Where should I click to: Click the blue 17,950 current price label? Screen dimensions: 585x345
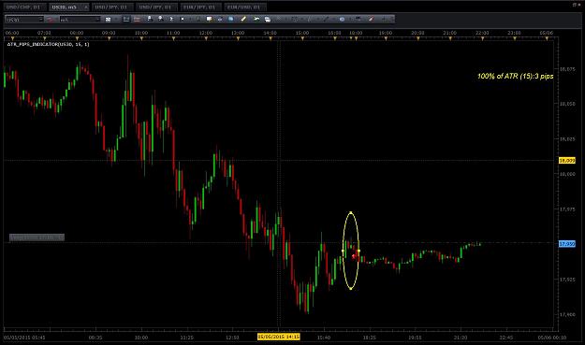[x=566, y=244]
